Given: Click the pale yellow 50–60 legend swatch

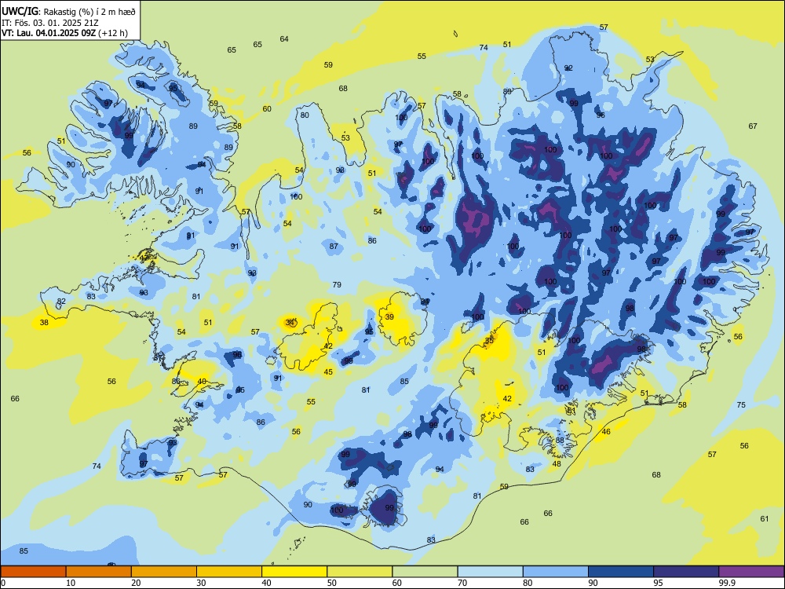Looking at the screenshot, I should (x=360, y=572).
